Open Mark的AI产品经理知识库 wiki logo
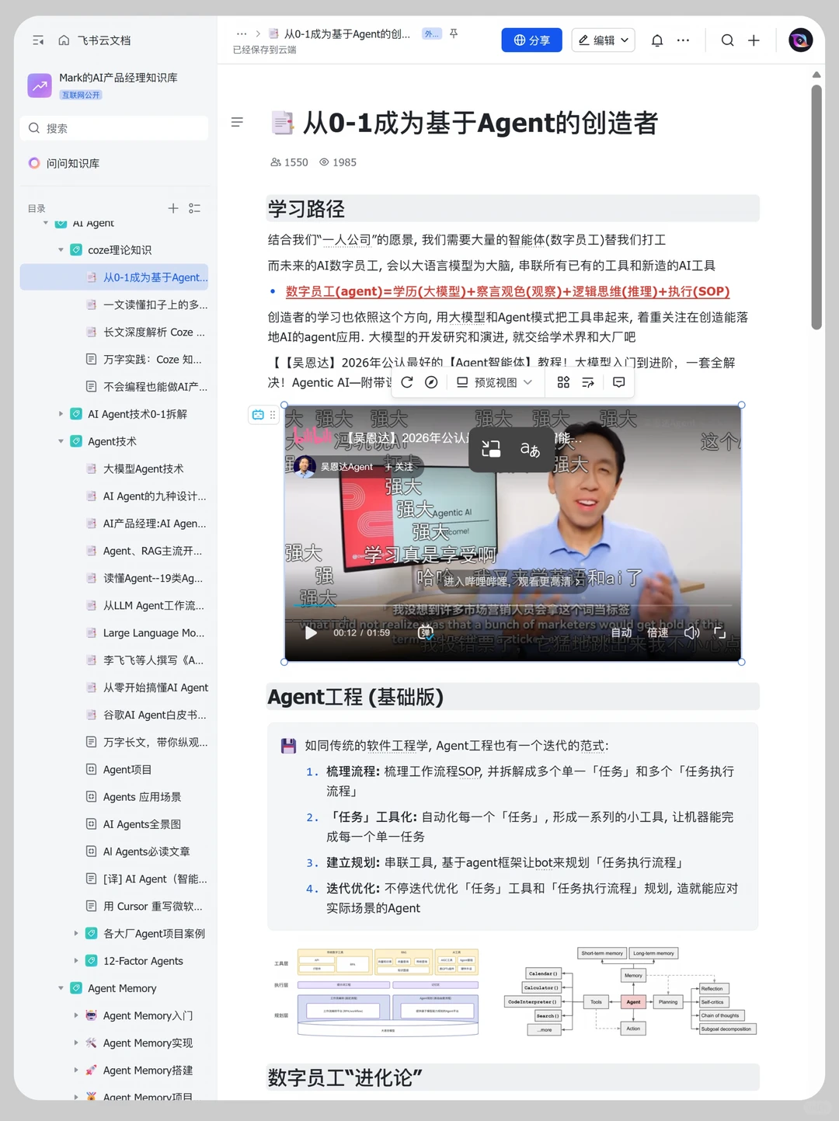 click(x=40, y=85)
